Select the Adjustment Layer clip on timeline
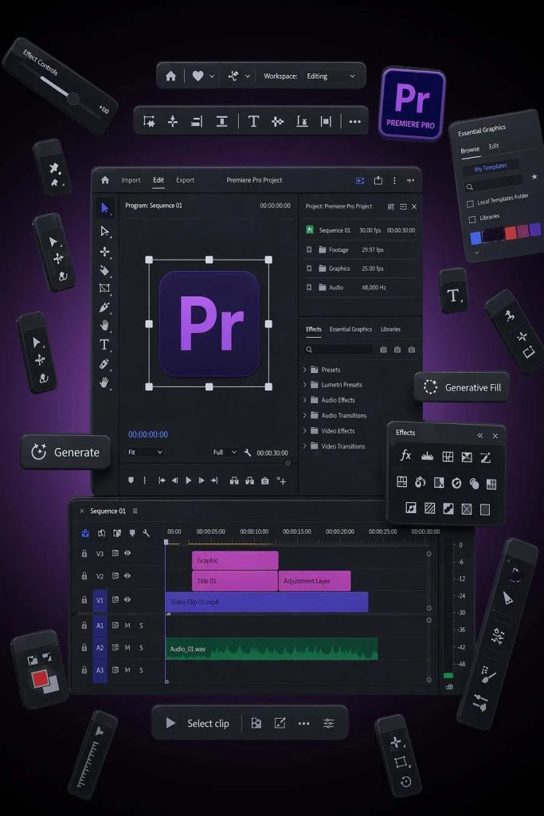Image resolution: width=544 pixels, height=816 pixels. point(315,581)
